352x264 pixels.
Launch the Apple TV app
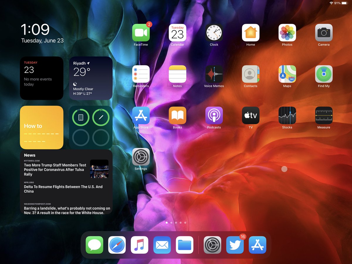251,115
